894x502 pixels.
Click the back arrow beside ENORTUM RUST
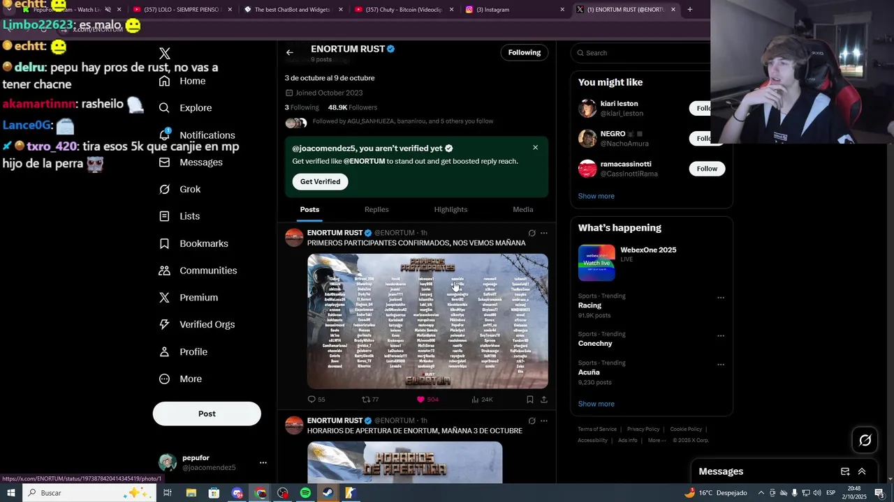tap(290, 52)
